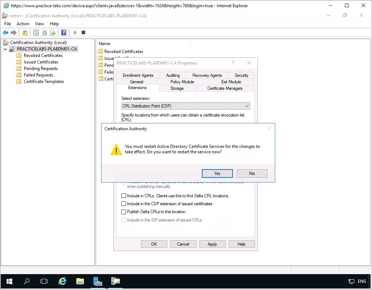The height and width of the screenshot is (290, 372).
Task: Open Task View from the taskbar
Action: click(x=44, y=281)
